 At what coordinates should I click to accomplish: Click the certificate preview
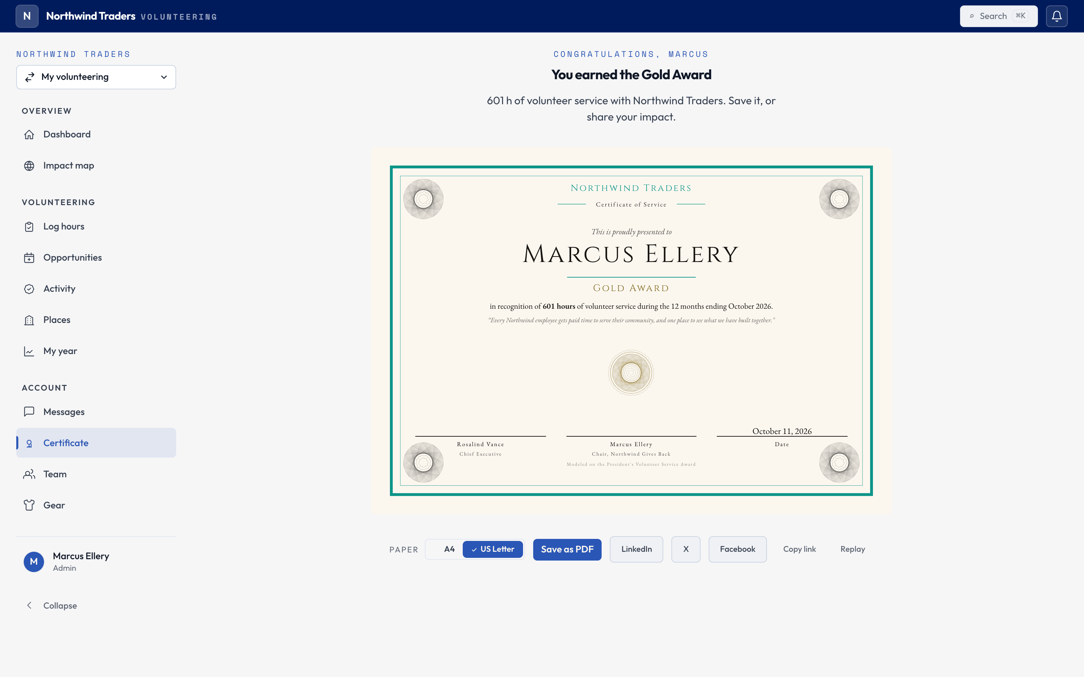click(x=631, y=330)
